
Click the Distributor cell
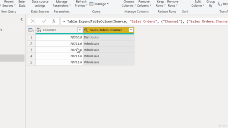coord(108,37)
